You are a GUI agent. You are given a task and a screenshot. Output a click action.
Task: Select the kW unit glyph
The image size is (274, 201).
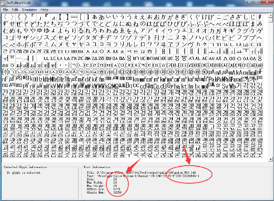95,86
